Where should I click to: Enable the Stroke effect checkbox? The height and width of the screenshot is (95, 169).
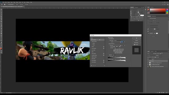[91, 47]
